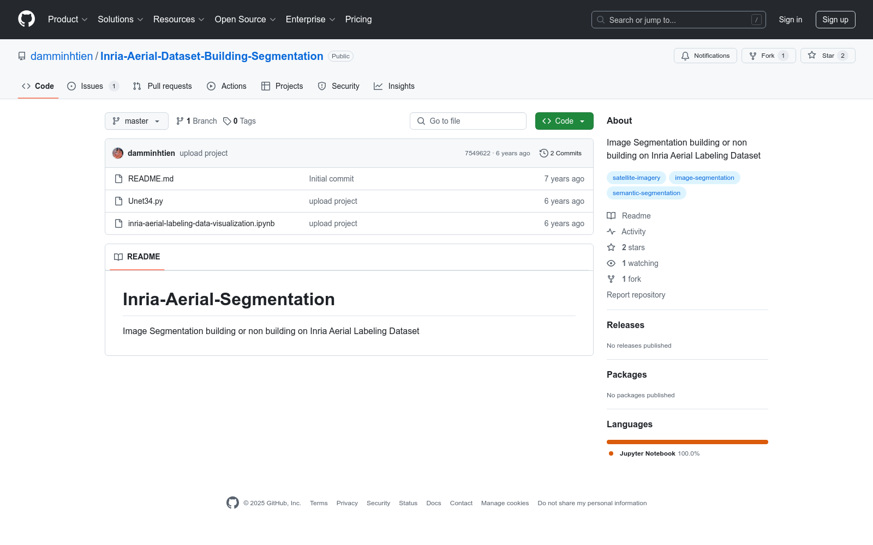The height and width of the screenshot is (545, 873).
Task: Focus the Search or jump to field
Action: click(679, 20)
